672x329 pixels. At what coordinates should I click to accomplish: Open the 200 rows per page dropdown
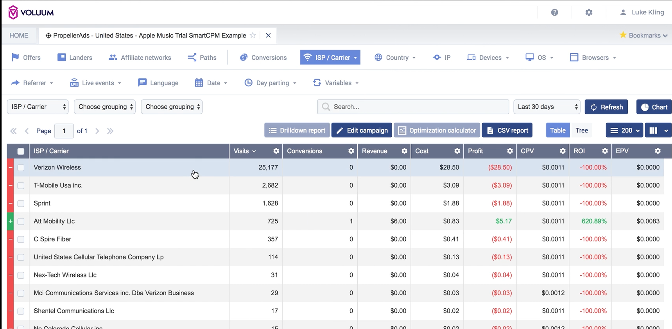click(x=624, y=131)
